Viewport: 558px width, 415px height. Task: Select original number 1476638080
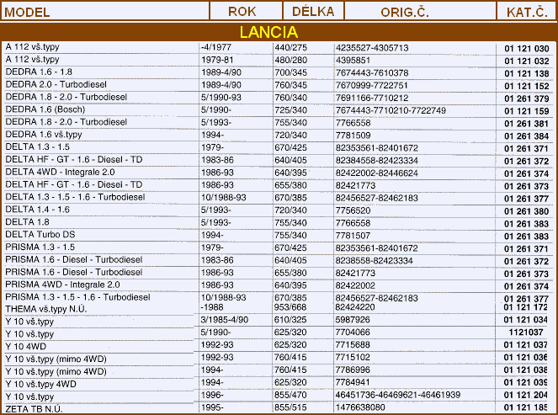tap(360, 407)
